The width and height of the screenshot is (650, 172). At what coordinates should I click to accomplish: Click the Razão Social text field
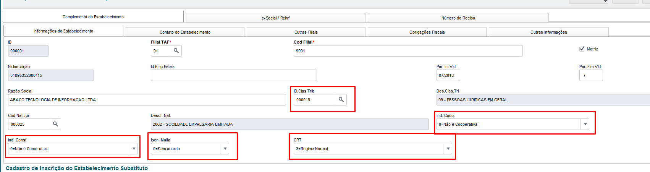click(147, 100)
